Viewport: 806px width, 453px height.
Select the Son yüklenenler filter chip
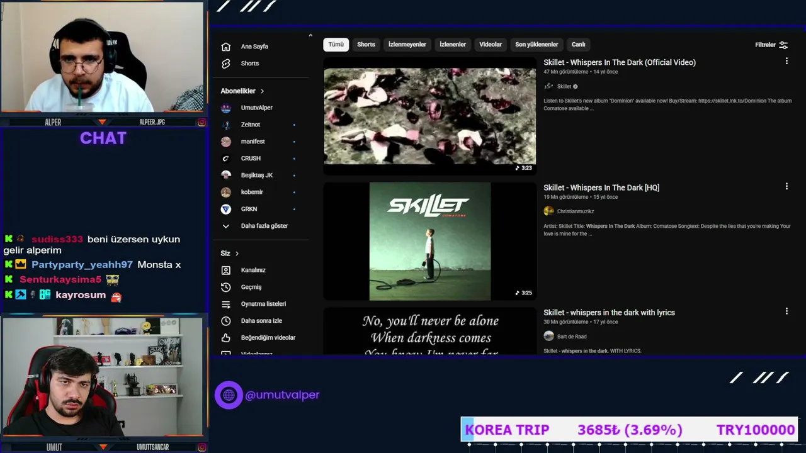tap(536, 45)
